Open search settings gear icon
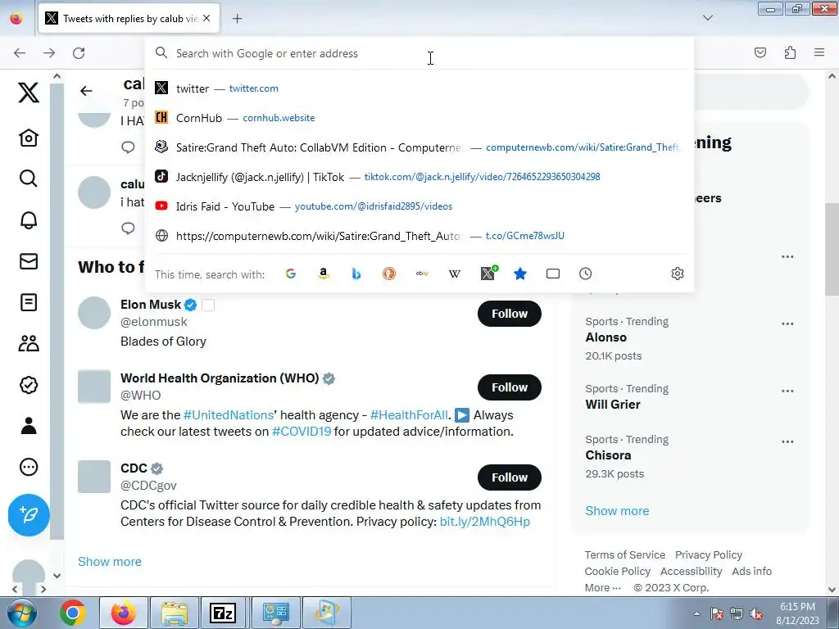 [x=678, y=274]
